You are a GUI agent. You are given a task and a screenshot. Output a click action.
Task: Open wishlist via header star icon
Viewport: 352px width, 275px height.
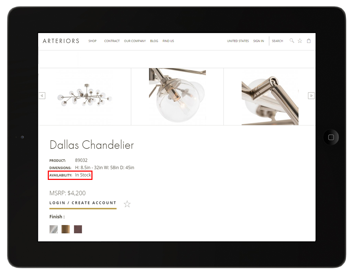(x=300, y=41)
